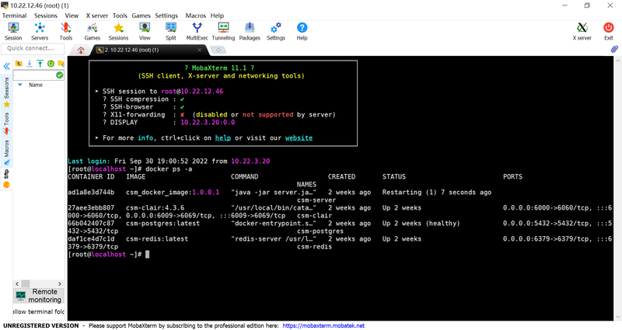Select the Tools vertical sidebar tab

coord(7,123)
